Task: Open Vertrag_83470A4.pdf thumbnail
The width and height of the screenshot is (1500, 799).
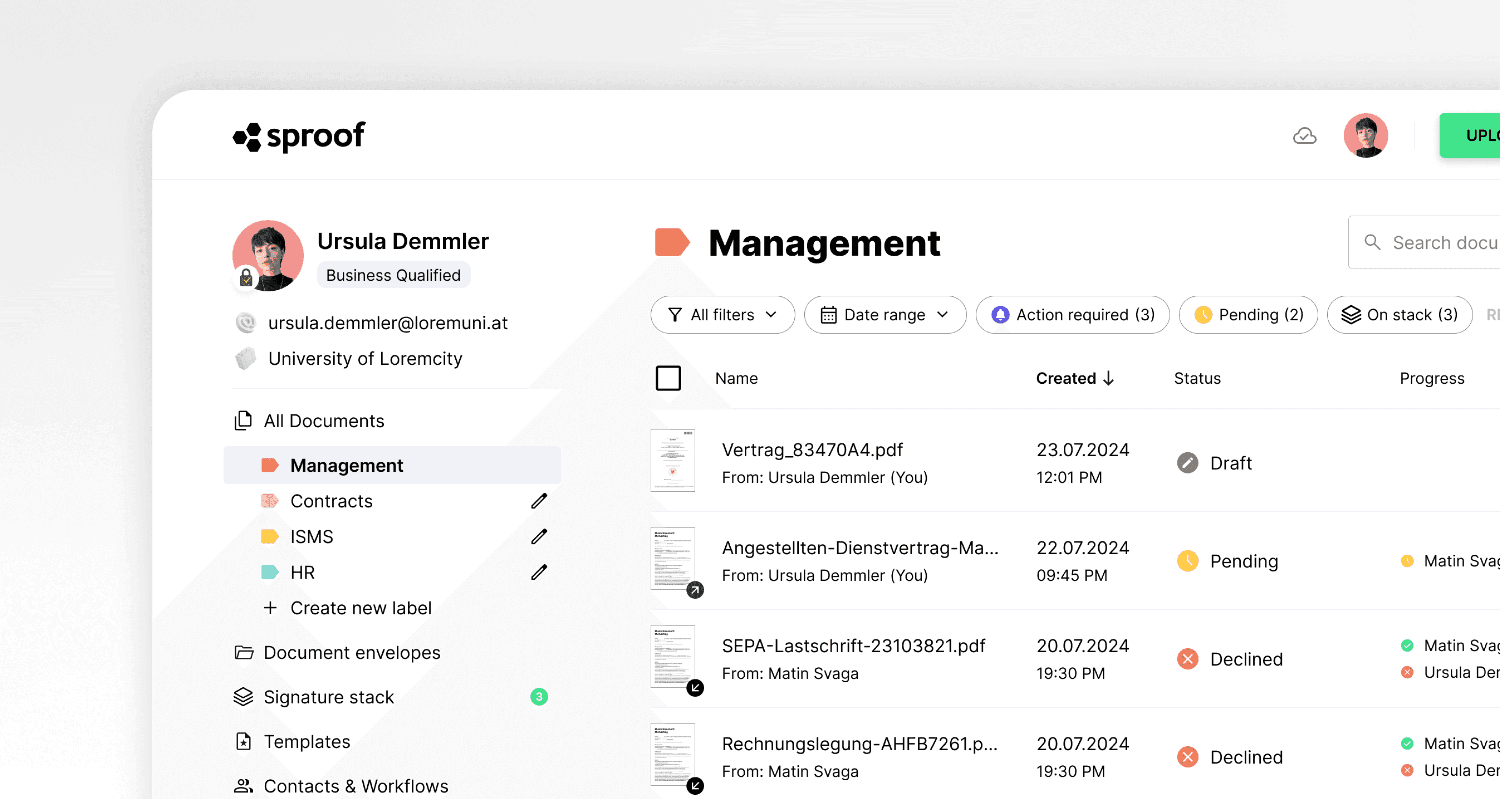Action: point(673,460)
